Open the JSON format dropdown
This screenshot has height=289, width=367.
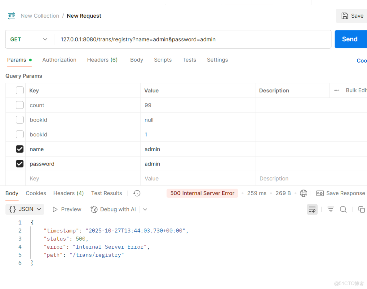coord(25,209)
